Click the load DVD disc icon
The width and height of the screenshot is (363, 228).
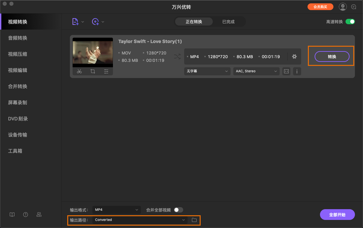click(x=95, y=22)
